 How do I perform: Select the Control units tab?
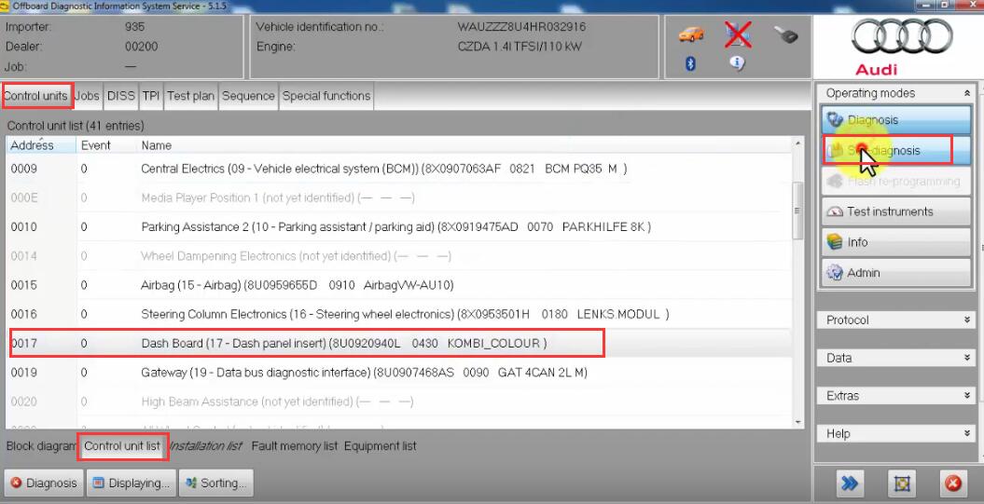36,96
